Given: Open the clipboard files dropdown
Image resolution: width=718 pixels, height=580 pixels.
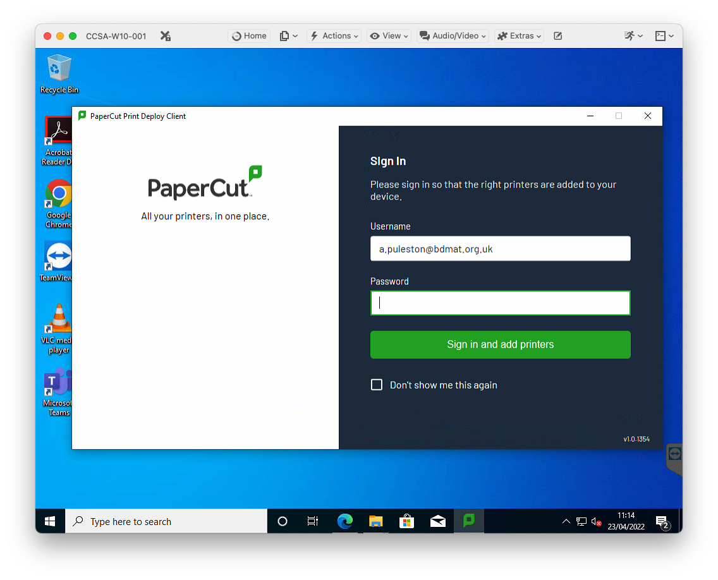Looking at the screenshot, I should pos(288,36).
